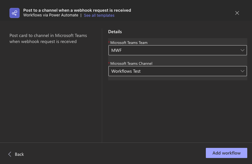Image resolution: width=252 pixels, height=164 pixels.
Task: Click the red asterisk beside Teams Team
Action: tap(109, 42)
